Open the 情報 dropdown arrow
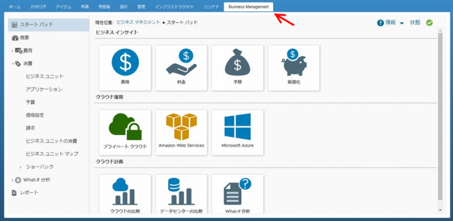453x221 pixels. click(x=402, y=23)
